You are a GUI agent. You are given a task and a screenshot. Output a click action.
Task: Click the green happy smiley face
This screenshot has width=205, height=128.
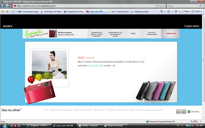point(47,75)
